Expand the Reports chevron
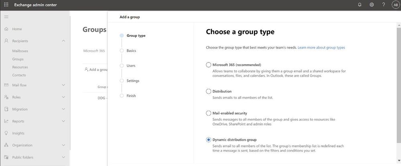401x166 pixels. click(x=63, y=121)
